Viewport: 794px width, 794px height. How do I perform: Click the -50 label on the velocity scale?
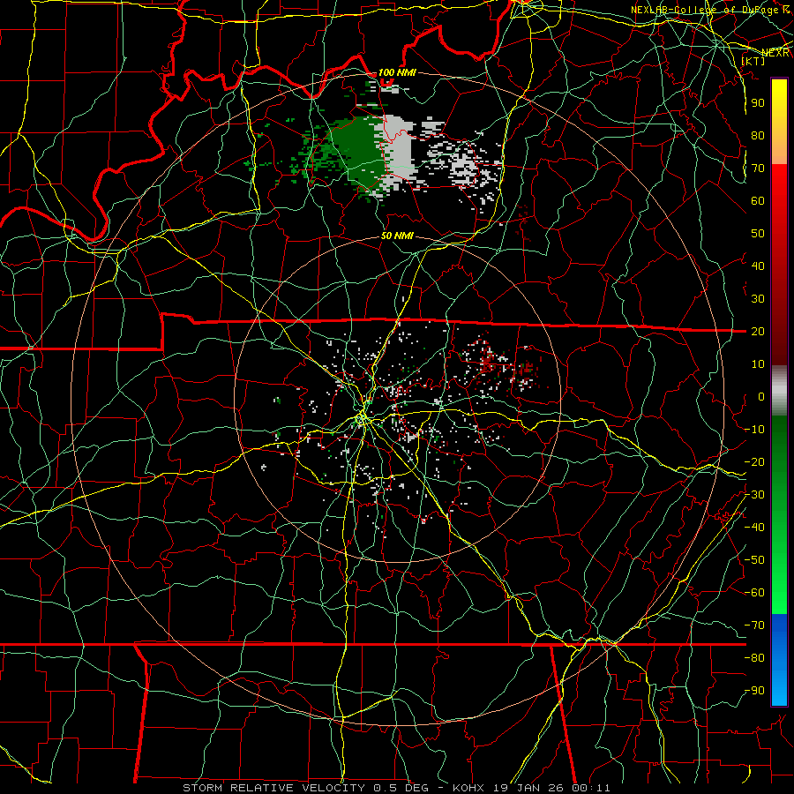click(754, 560)
